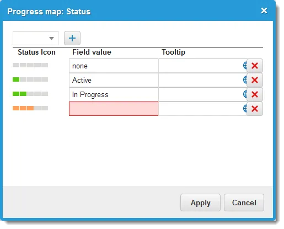
Task: Close the Progress map: Status dialog
Action: [x=264, y=10]
